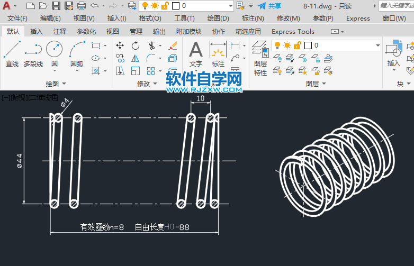Click the Hatch tool icon
The image size is (414, 266).
96,71
